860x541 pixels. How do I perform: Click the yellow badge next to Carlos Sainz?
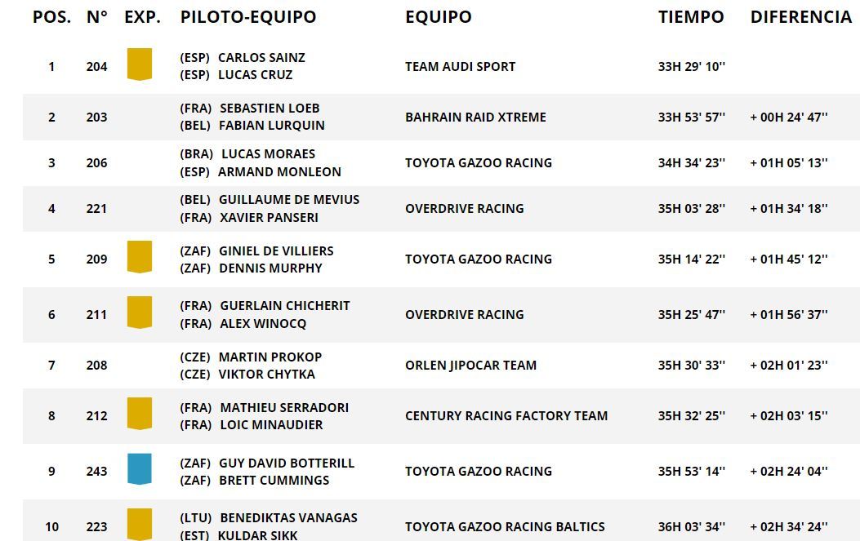(140, 64)
